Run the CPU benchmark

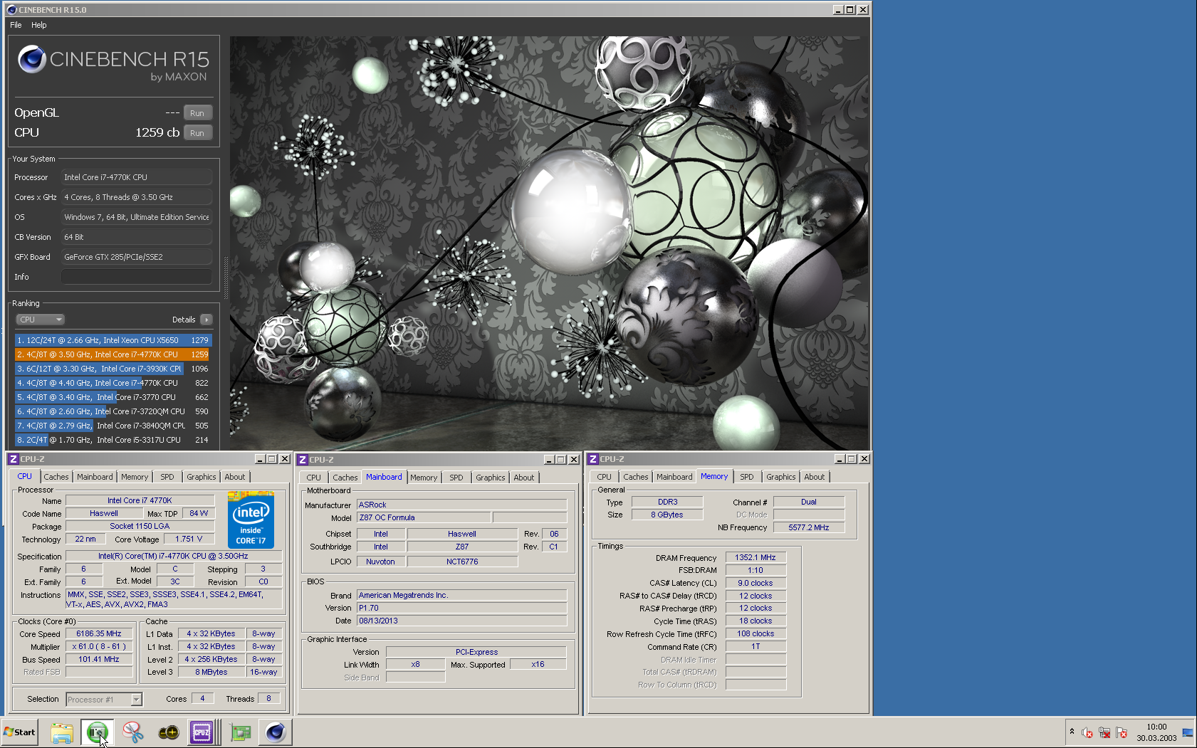pos(197,133)
